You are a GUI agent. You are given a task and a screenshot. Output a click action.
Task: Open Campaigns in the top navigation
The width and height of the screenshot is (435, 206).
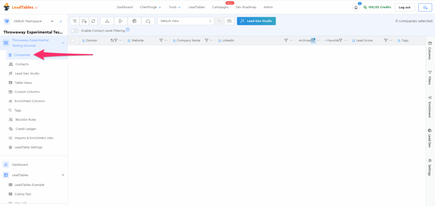pyautogui.click(x=220, y=7)
